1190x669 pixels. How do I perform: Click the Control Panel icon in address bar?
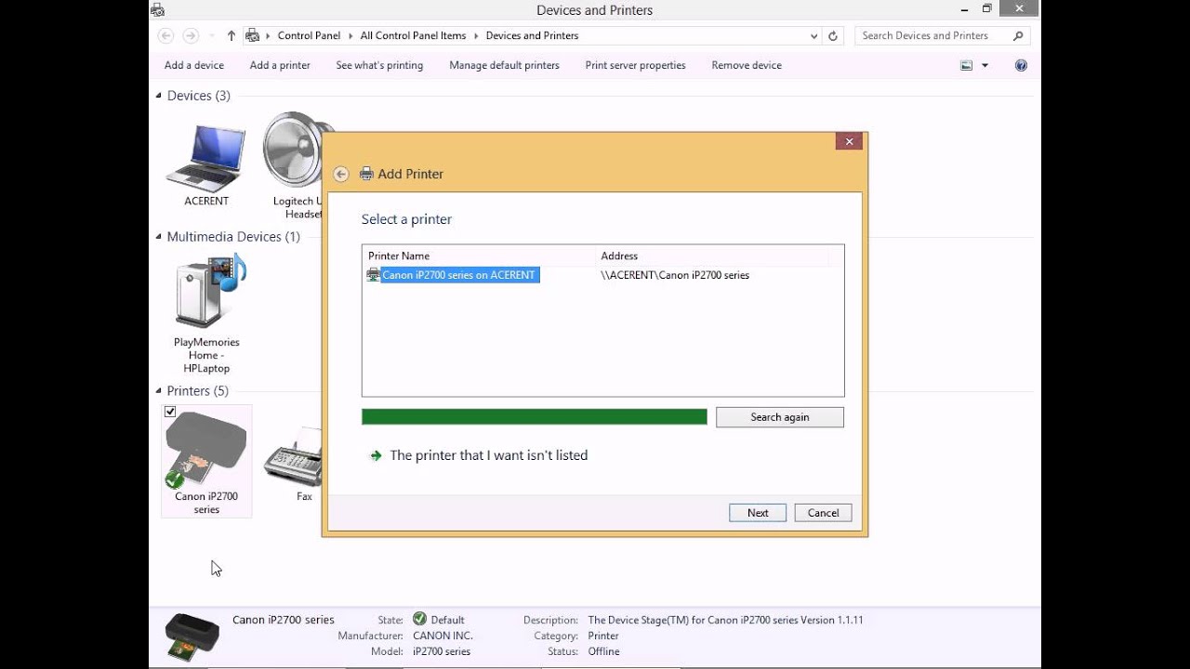point(252,35)
